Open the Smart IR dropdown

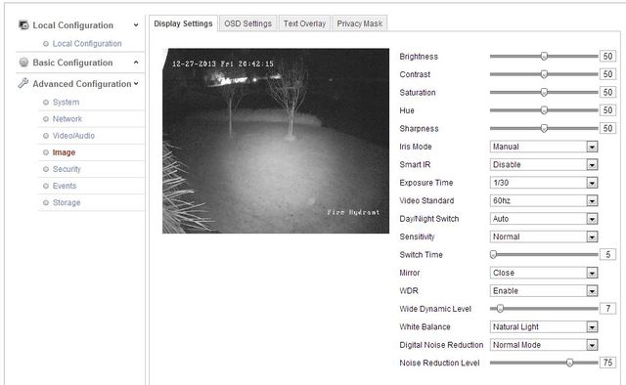point(544,164)
